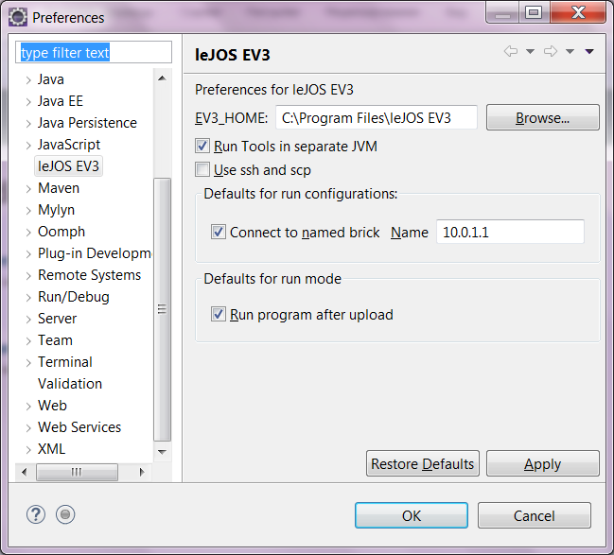Viewport: 614px width, 555px height.
Task: Enable Use ssh and scp
Action: pyautogui.click(x=202, y=170)
